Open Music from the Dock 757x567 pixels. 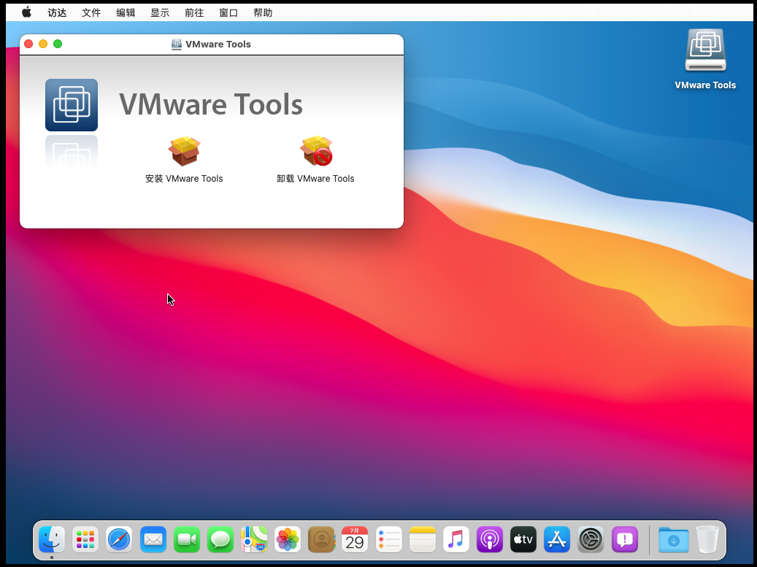456,539
